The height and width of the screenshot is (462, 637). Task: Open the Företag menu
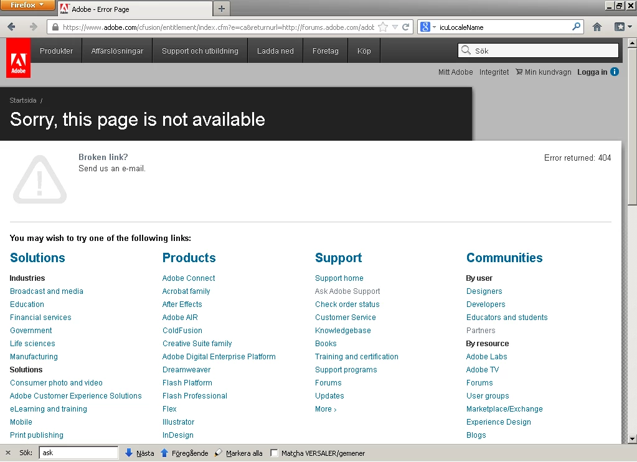(325, 51)
